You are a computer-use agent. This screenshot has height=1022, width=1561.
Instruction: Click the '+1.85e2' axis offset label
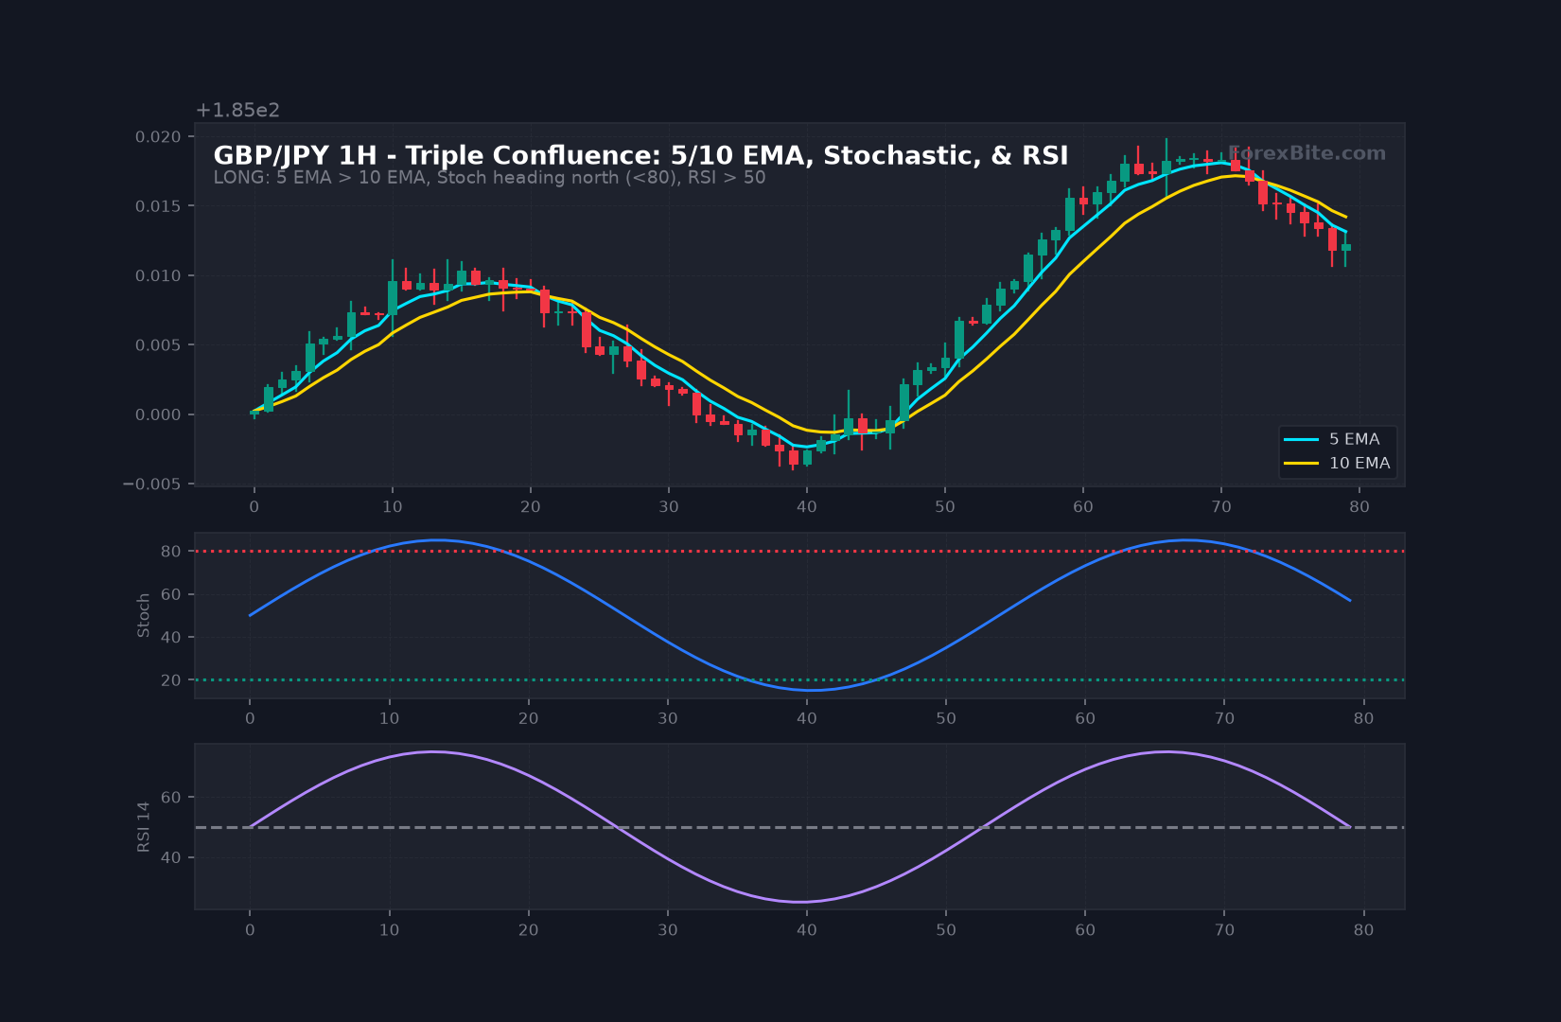[237, 110]
